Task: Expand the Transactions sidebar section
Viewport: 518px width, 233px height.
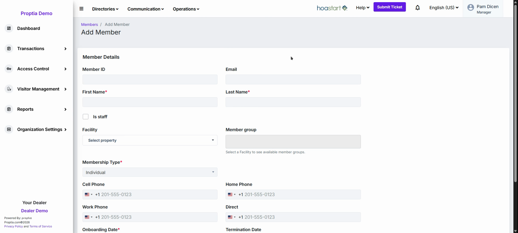Action: pos(36,49)
